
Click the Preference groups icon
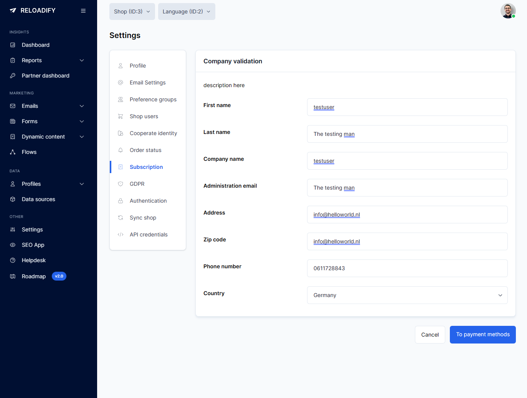[x=121, y=99]
